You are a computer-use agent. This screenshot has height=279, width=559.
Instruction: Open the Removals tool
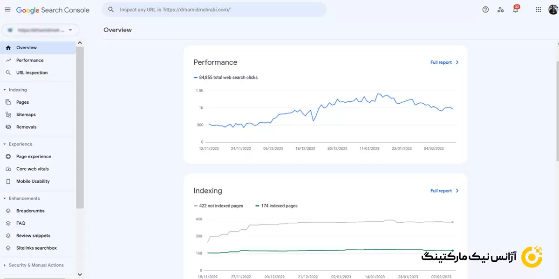(26, 127)
